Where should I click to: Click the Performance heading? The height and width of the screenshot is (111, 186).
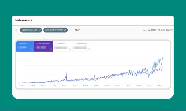[23, 20]
